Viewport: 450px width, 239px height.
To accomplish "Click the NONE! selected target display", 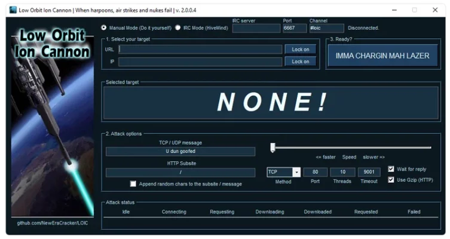I will tap(271, 103).
